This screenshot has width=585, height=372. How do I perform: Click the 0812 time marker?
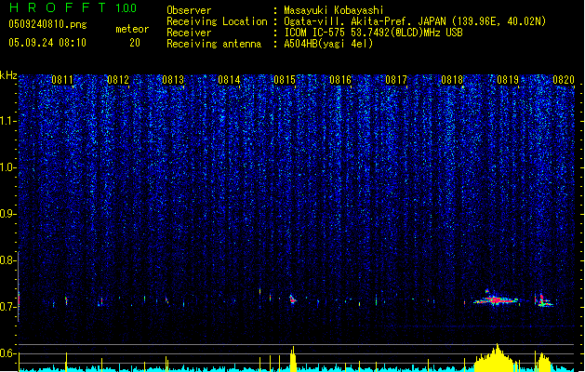[x=118, y=80]
